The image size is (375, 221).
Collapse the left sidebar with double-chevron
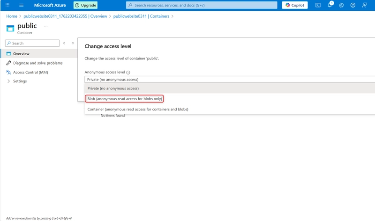click(x=73, y=43)
